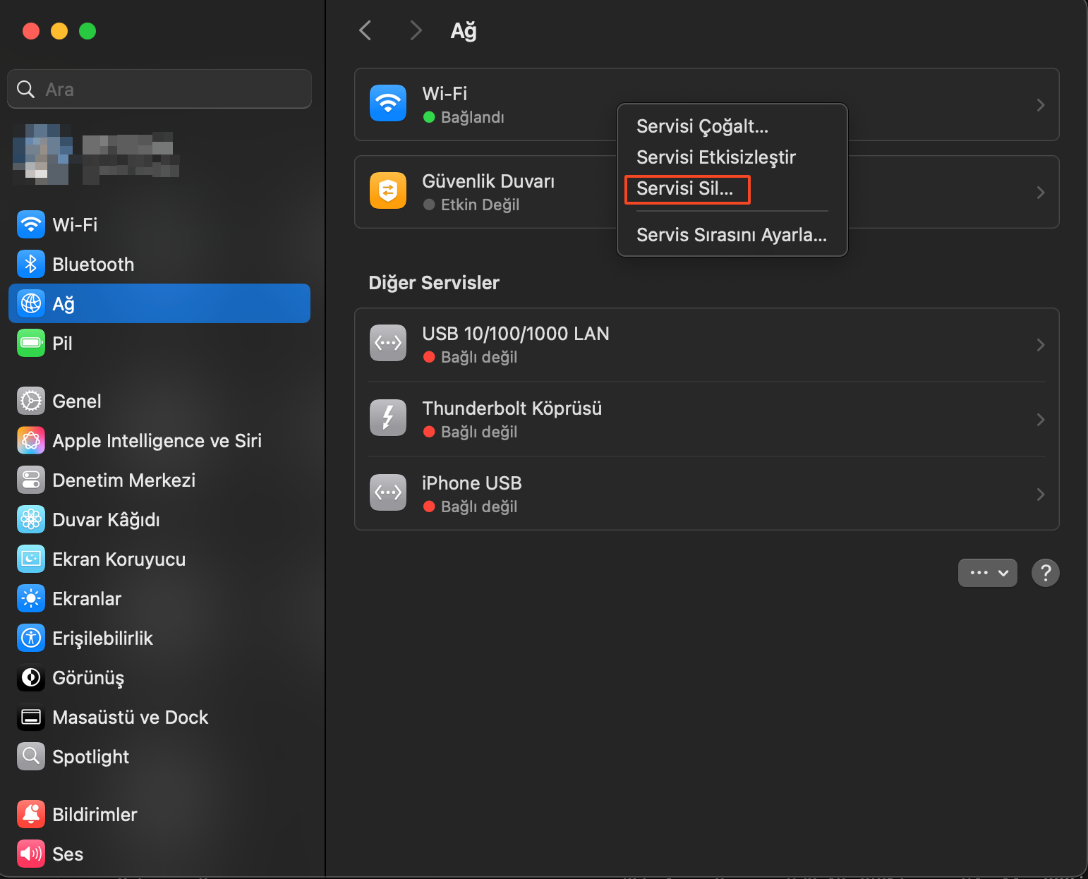Expand USB 10/100/1000 LAN chevron
The height and width of the screenshot is (879, 1088).
coord(1041,345)
